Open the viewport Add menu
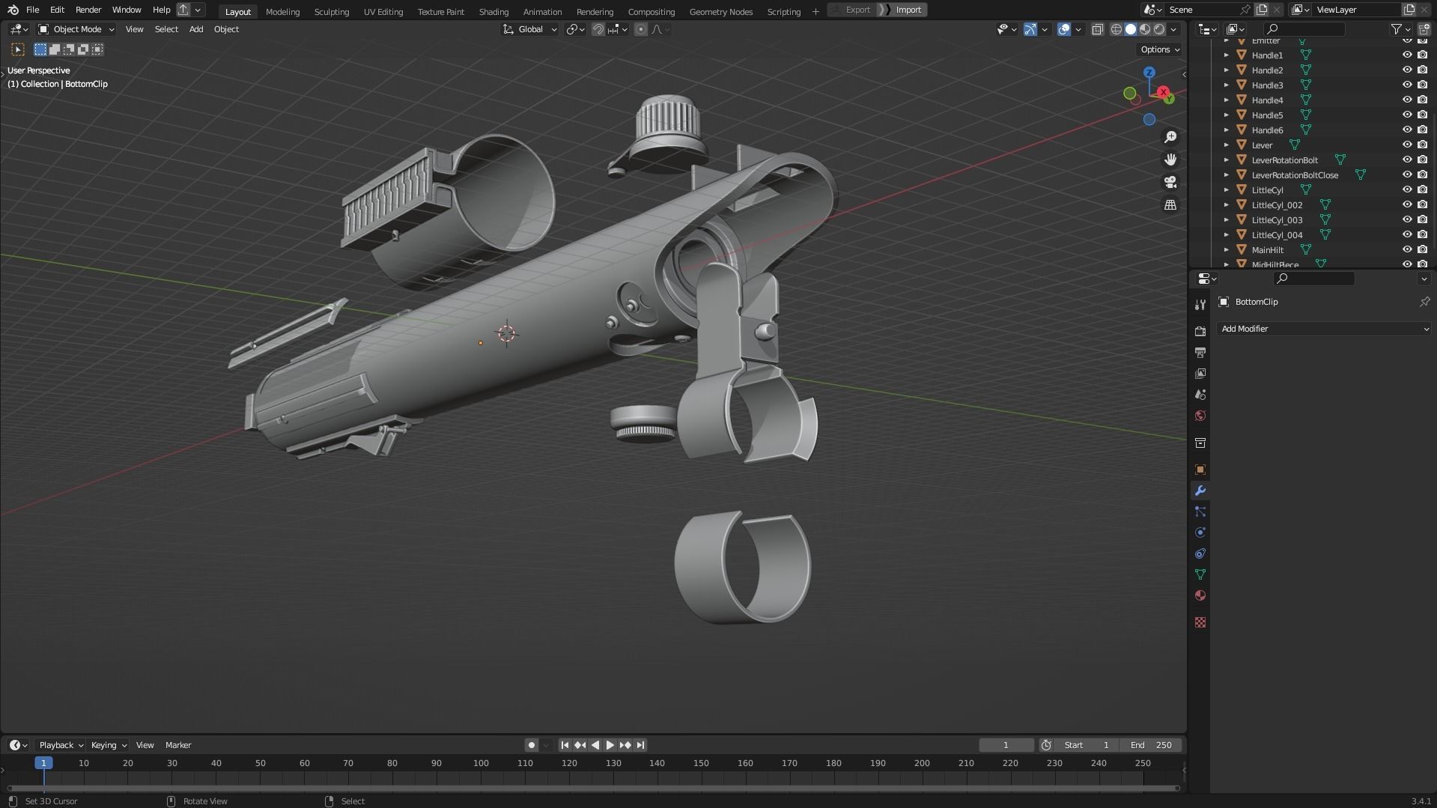This screenshot has width=1437, height=808. [196, 29]
